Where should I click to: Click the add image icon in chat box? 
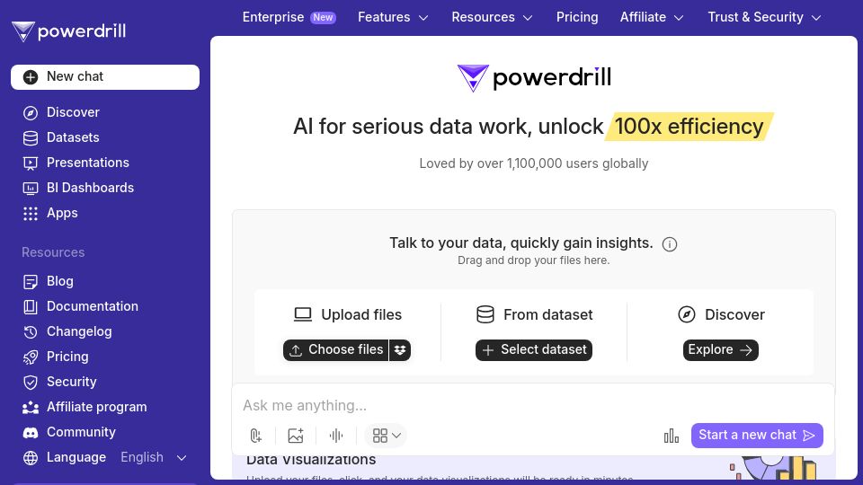pos(296,436)
